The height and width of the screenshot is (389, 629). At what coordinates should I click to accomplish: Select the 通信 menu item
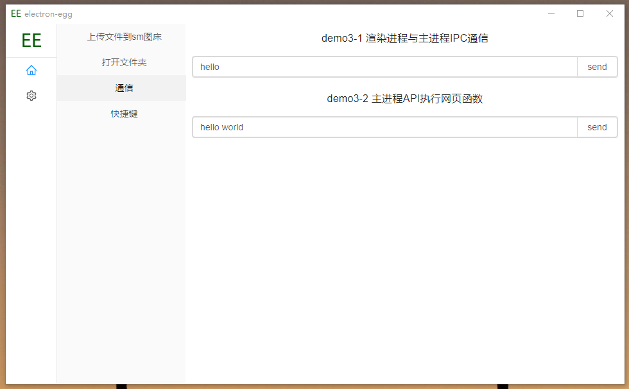coord(124,88)
